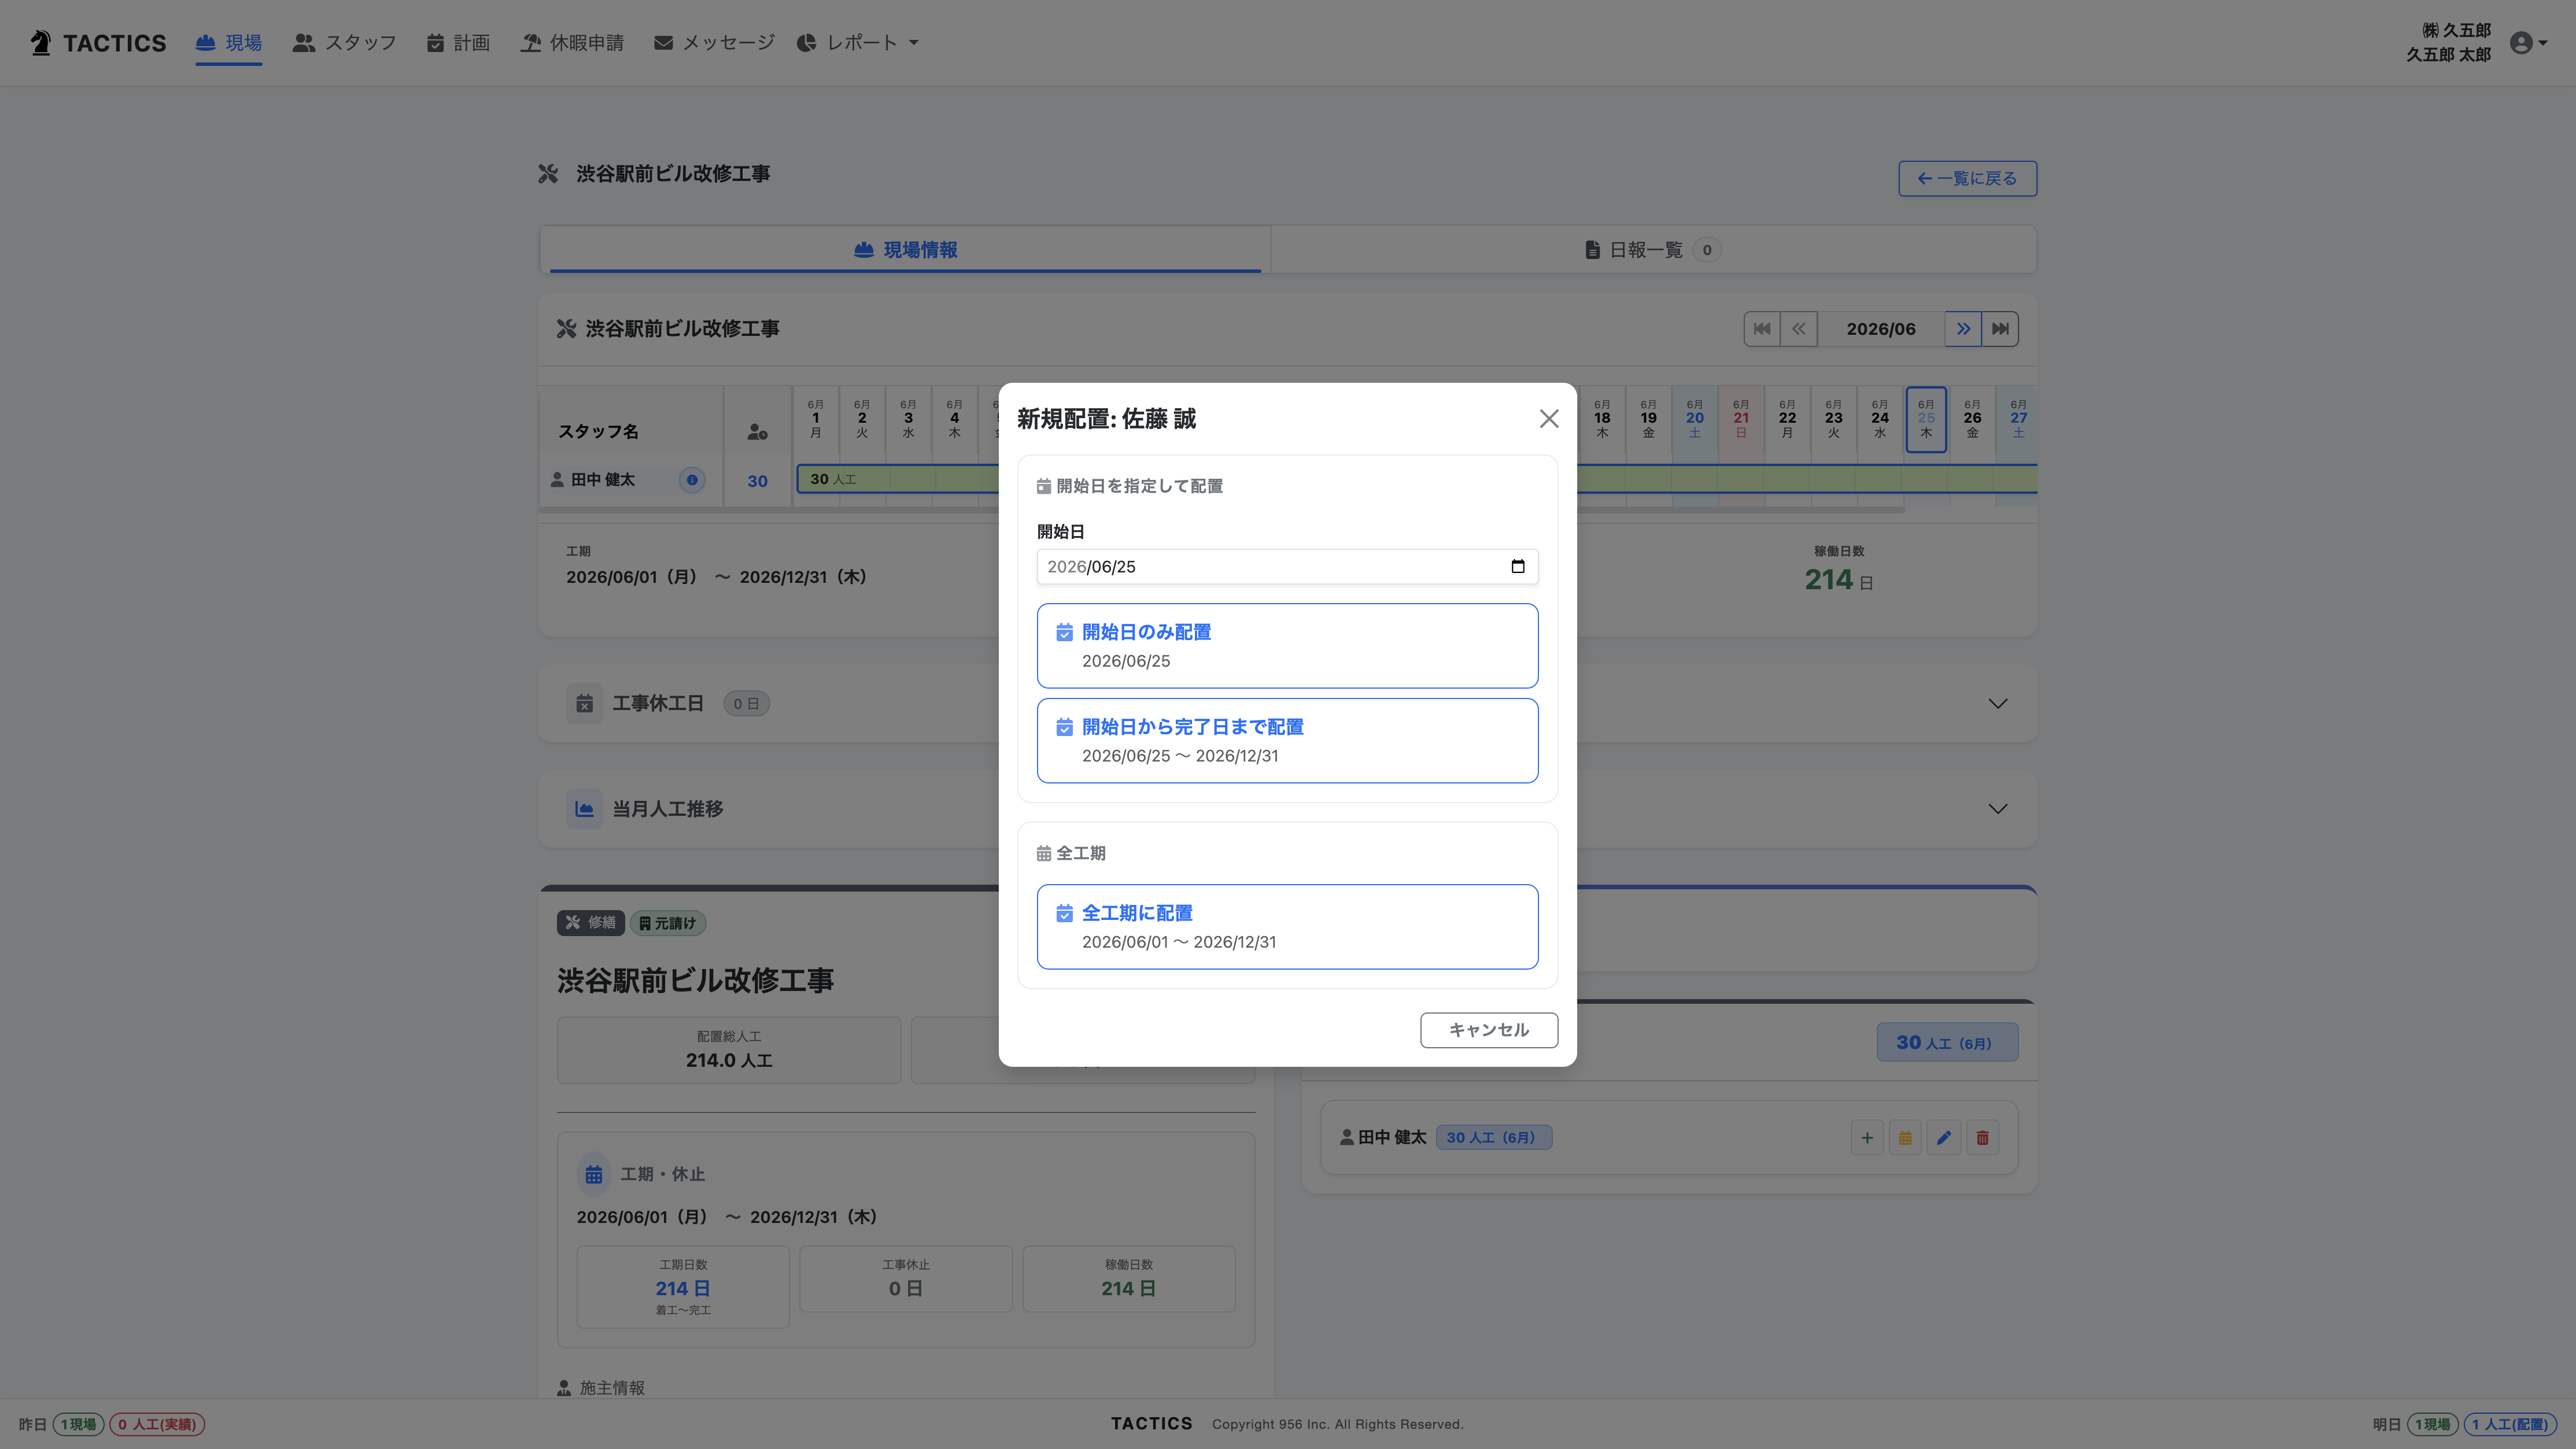Switch to 日報一覧 tab

(1652, 250)
